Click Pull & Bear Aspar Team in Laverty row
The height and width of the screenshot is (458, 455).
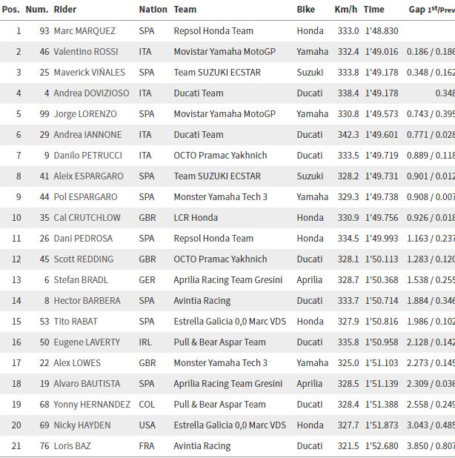click(x=220, y=342)
